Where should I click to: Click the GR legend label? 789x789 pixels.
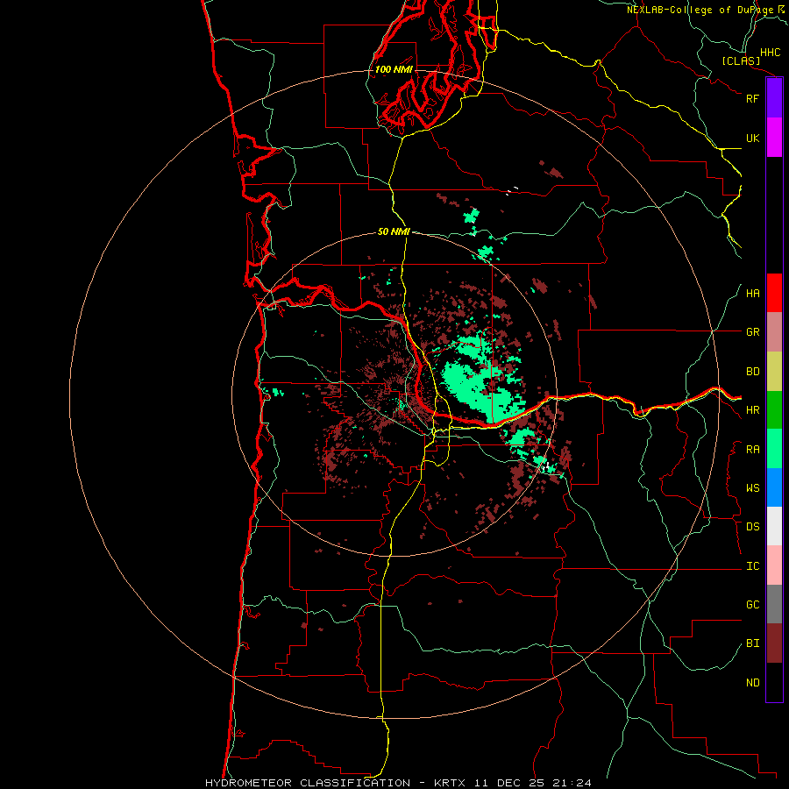(752, 332)
